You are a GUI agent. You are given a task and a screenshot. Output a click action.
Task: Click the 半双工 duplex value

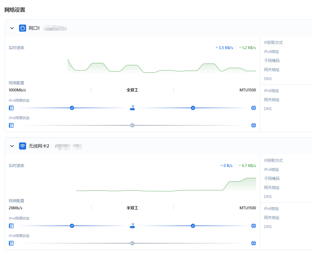pos(132,208)
